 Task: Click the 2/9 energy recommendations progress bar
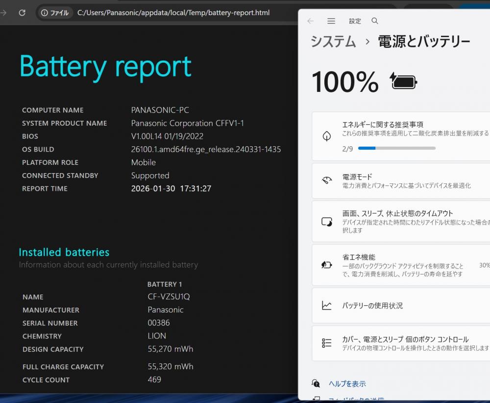(397, 149)
